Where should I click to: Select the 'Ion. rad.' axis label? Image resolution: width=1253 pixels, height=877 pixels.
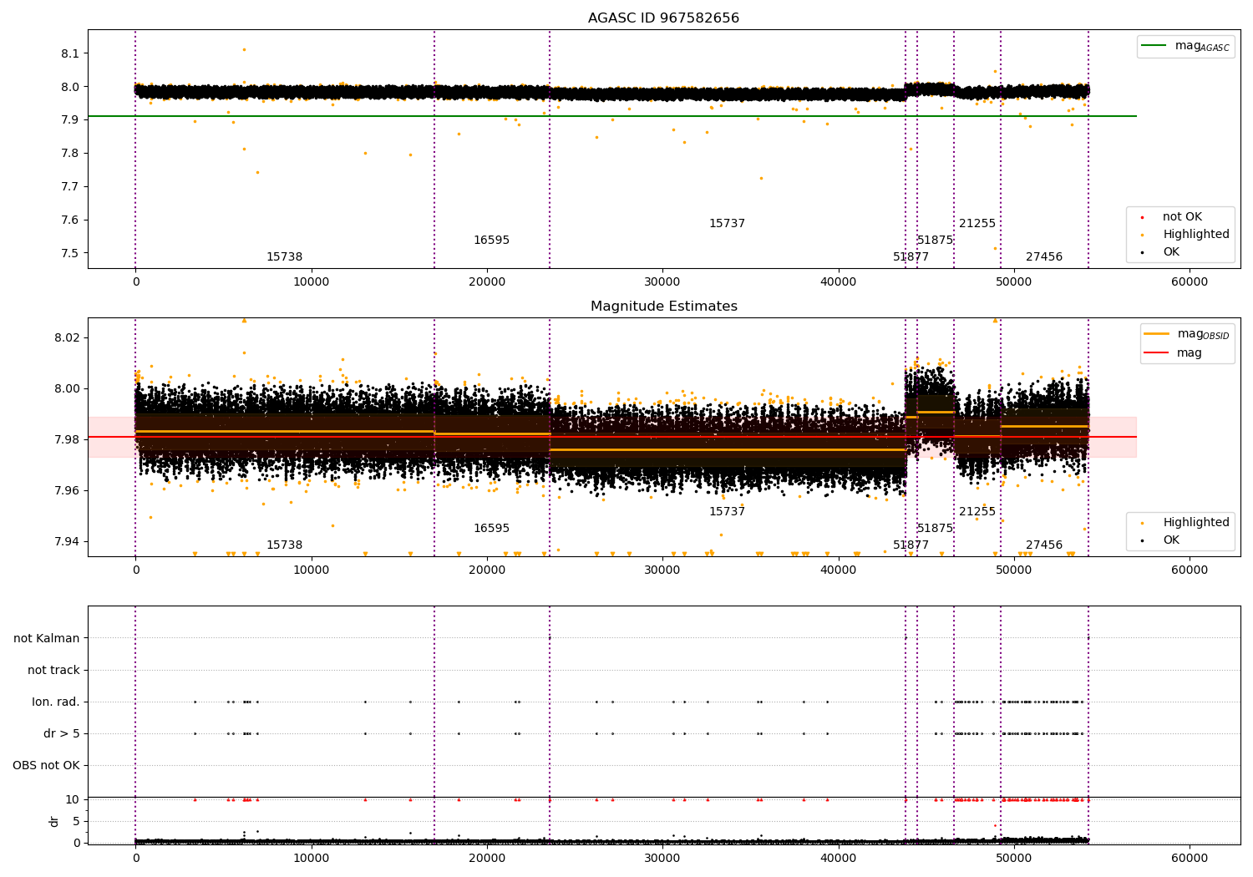[x=56, y=702]
